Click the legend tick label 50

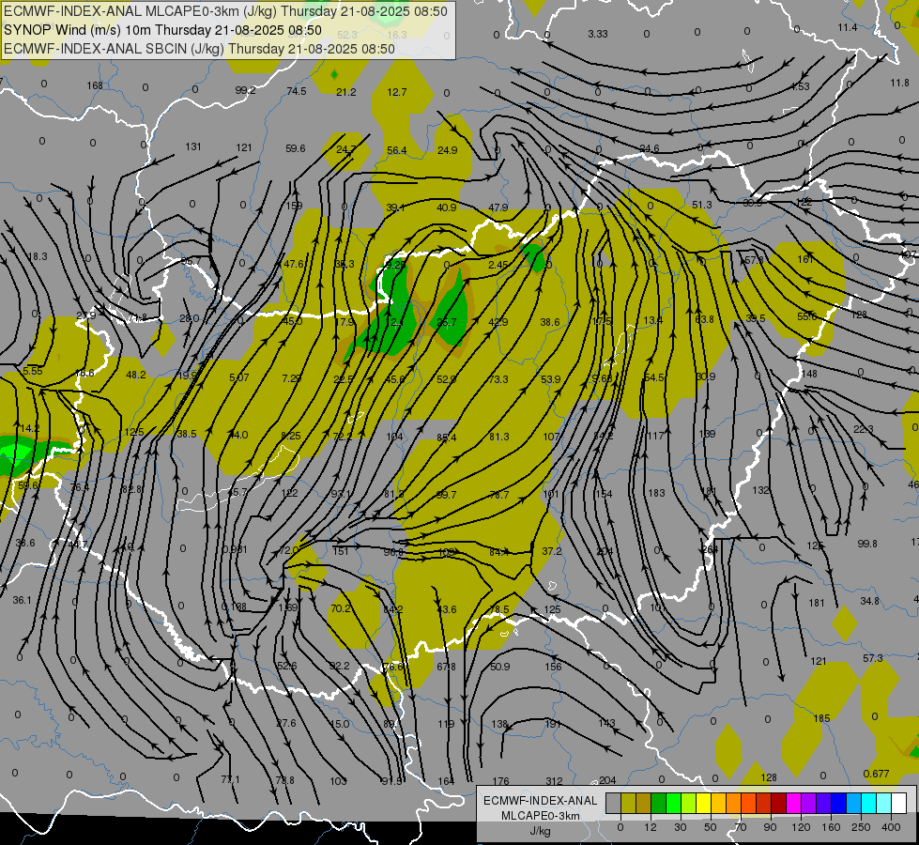pyautogui.click(x=711, y=827)
